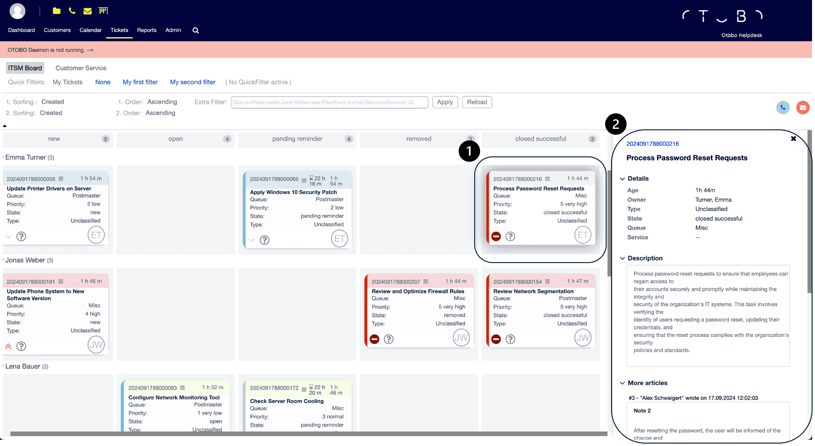The height and width of the screenshot is (446, 815).
Task: Click red priority icon on Process Password Reset card
Action: [496, 237]
